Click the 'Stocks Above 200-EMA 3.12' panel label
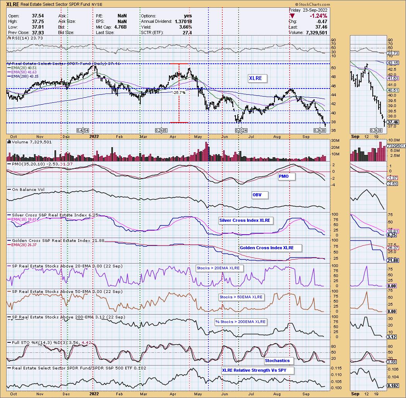Image resolution: width=406 pixels, height=398 pixels. pyautogui.click(x=68, y=317)
